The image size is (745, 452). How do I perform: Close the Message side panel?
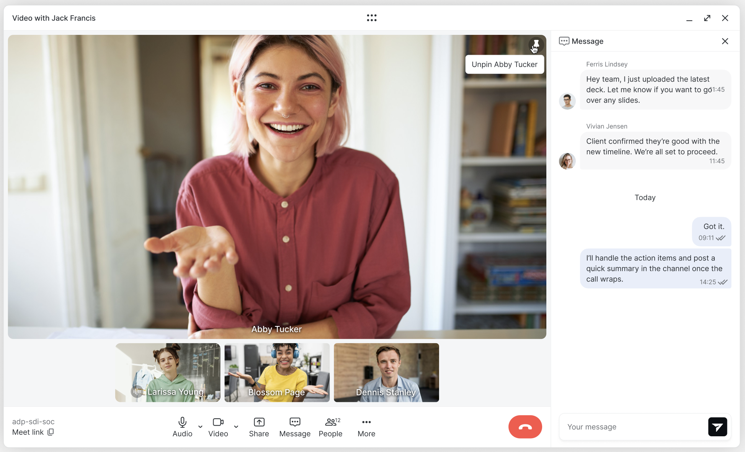725,41
